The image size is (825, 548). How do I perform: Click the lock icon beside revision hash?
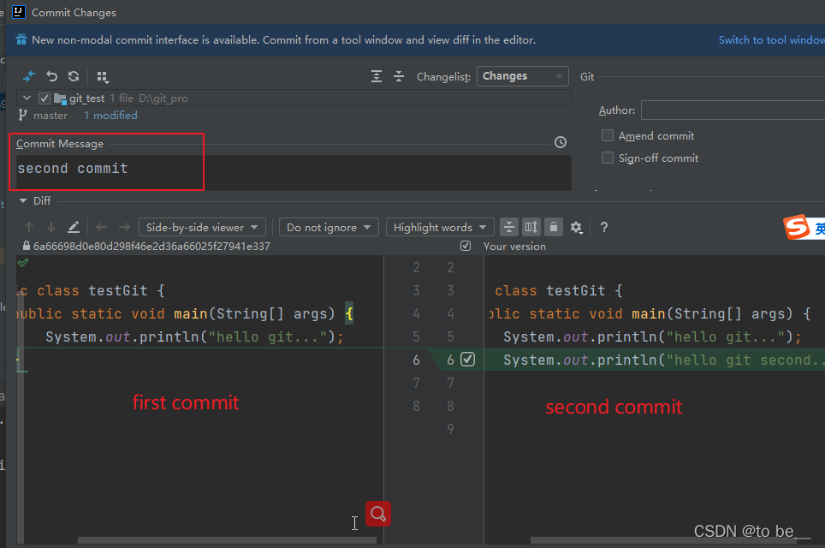[27, 246]
